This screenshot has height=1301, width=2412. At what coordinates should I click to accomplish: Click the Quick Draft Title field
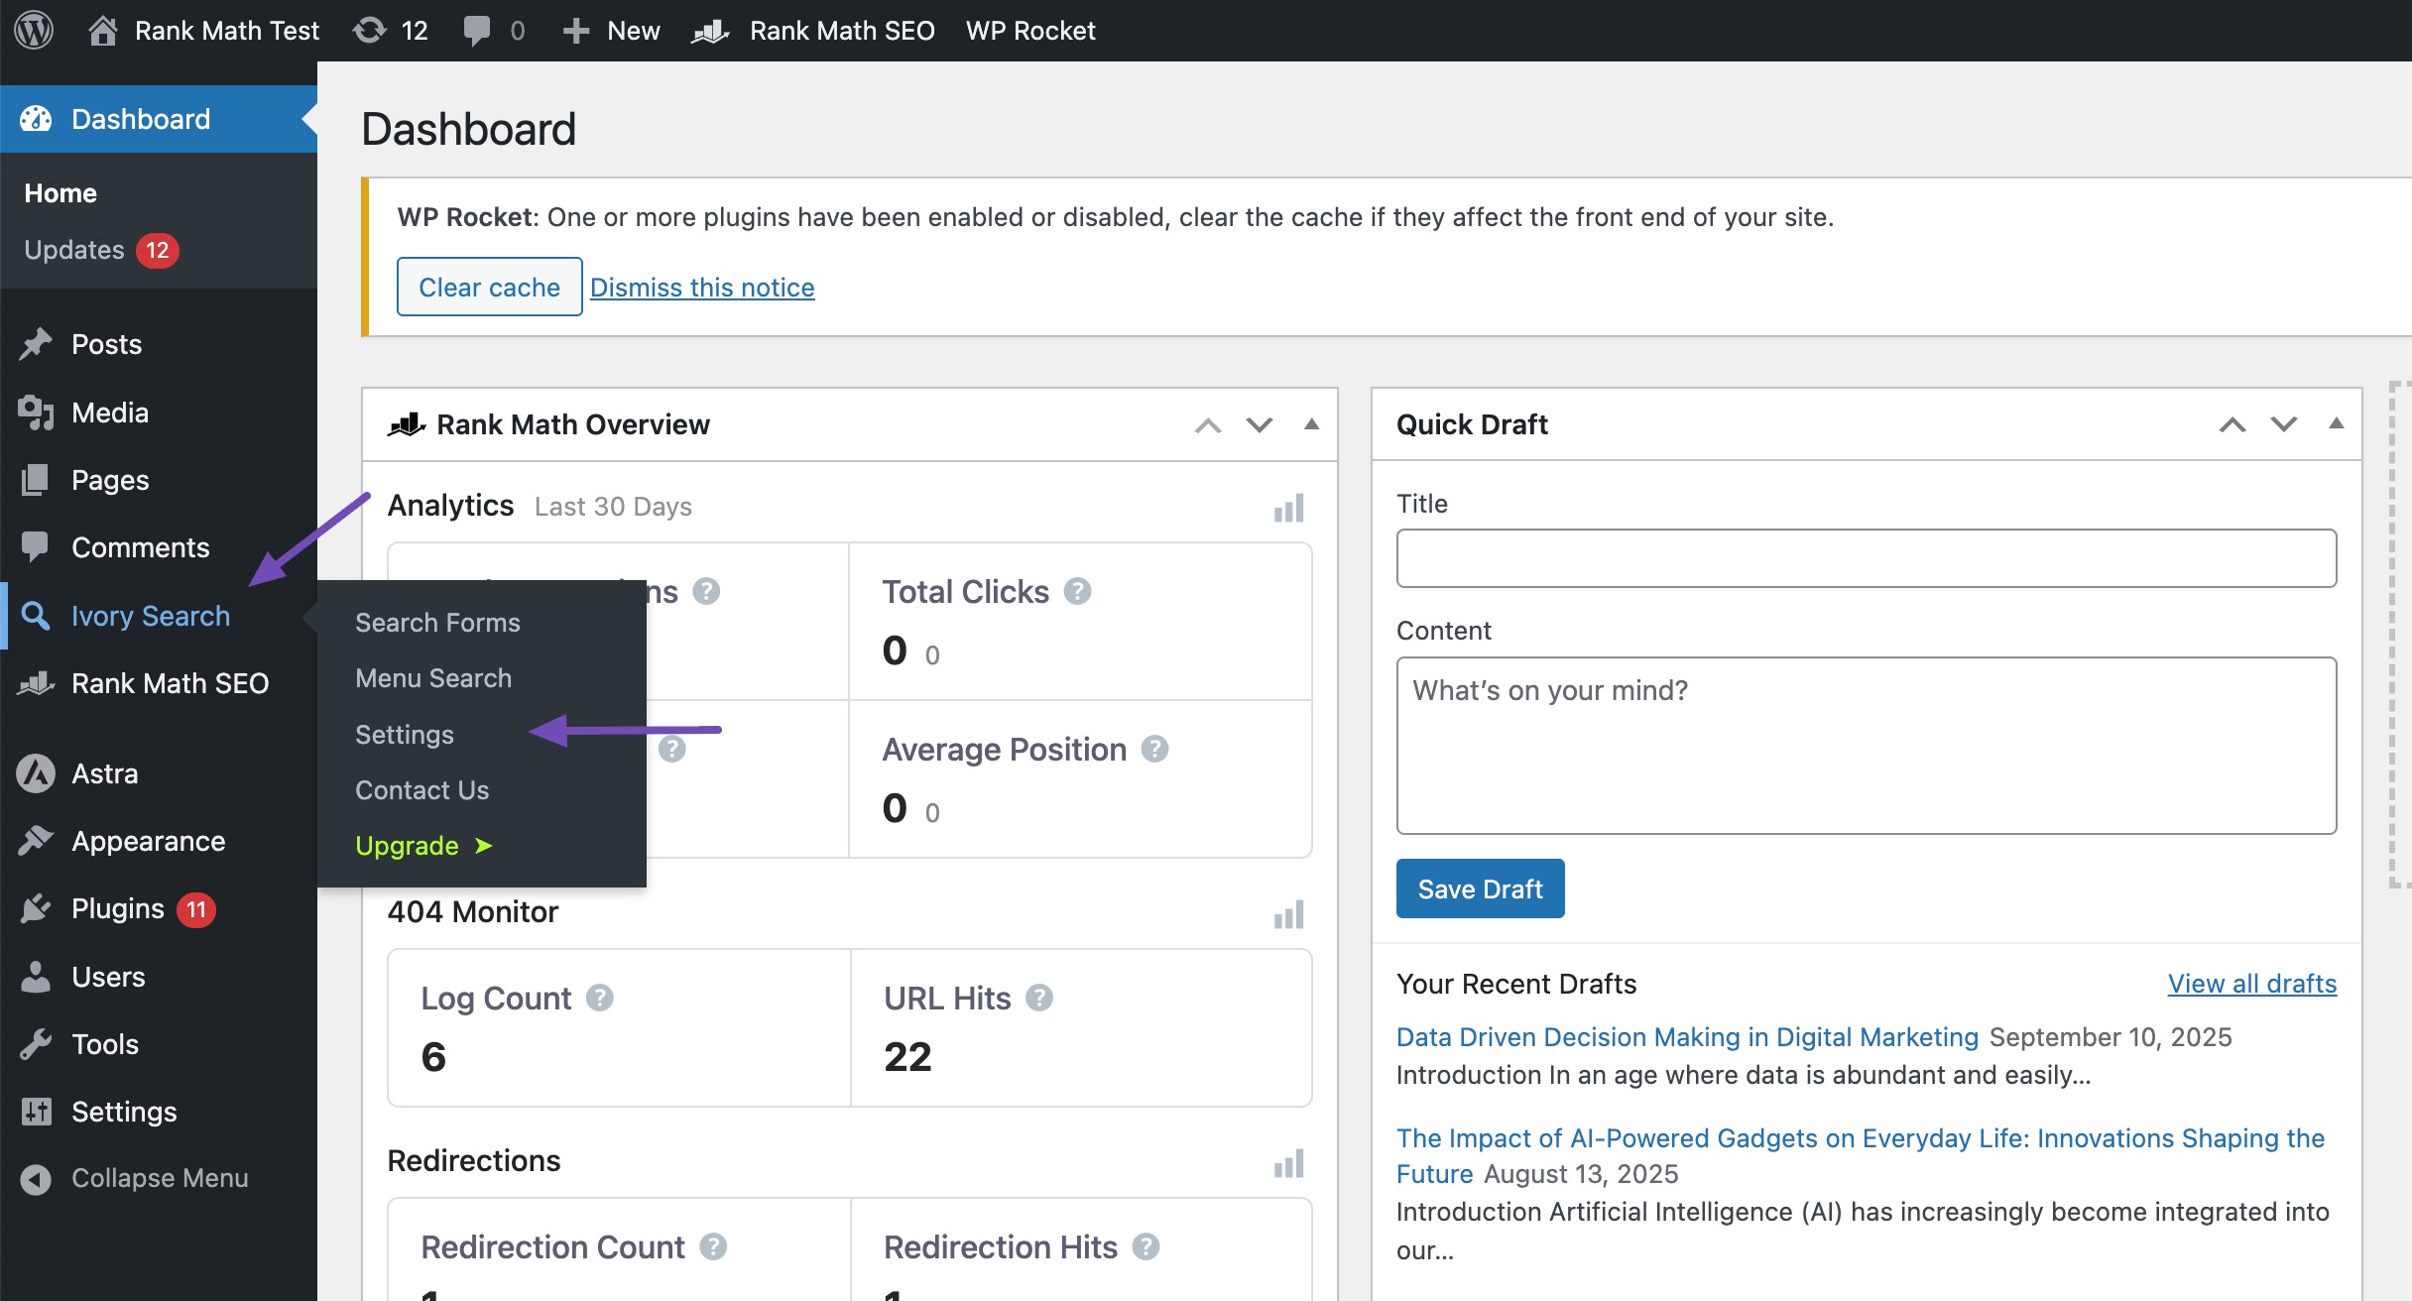pos(1867,558)
